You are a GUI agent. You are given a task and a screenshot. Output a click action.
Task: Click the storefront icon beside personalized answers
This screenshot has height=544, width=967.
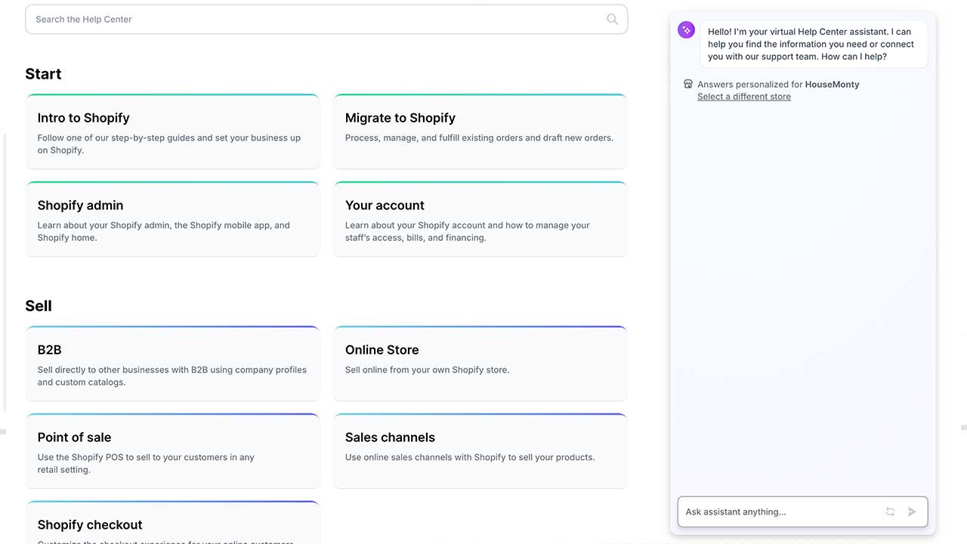687,84
